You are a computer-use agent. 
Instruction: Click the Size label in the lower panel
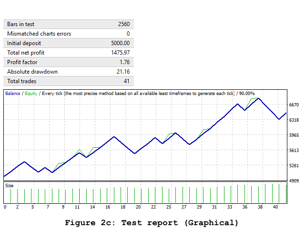[10, 186]
